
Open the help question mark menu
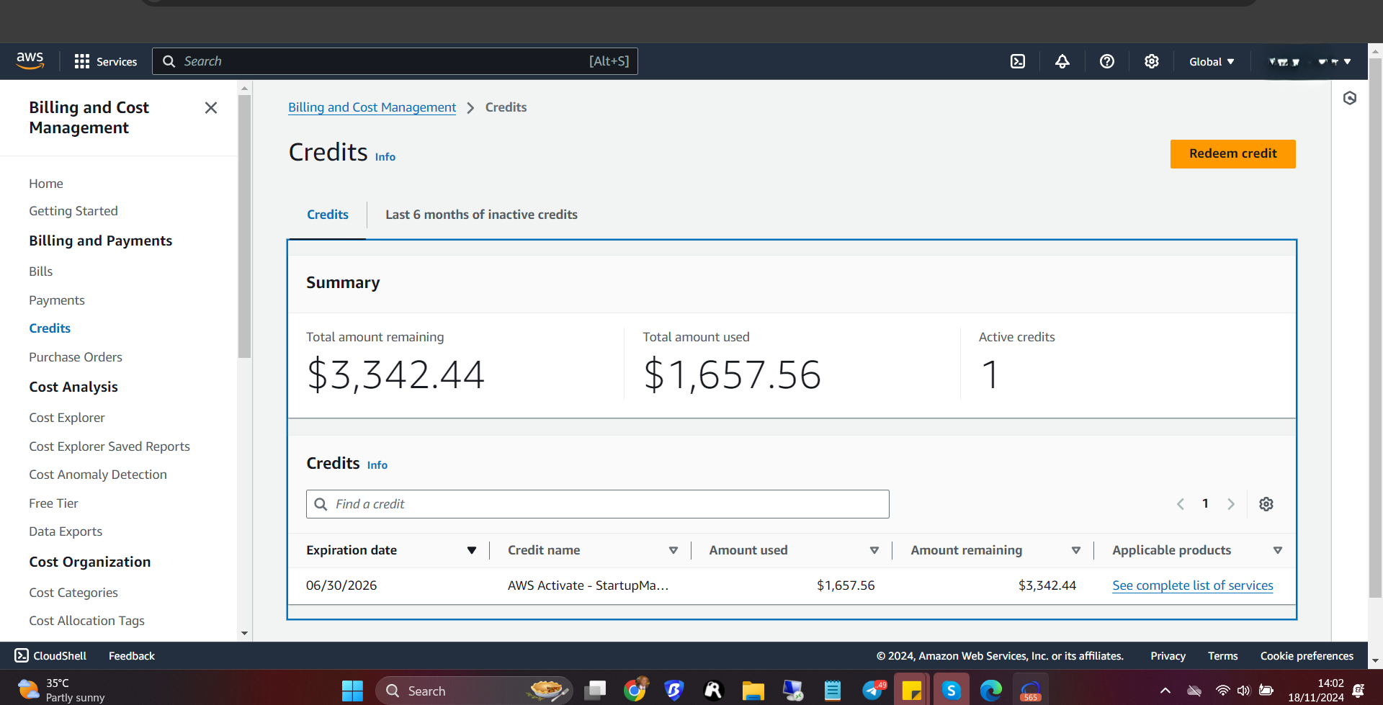[x=1107, y=61]
